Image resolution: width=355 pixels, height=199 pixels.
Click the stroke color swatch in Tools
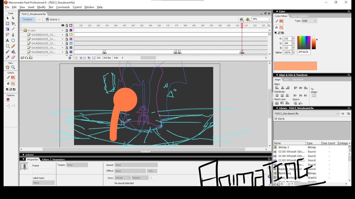[x=13, y=78]
